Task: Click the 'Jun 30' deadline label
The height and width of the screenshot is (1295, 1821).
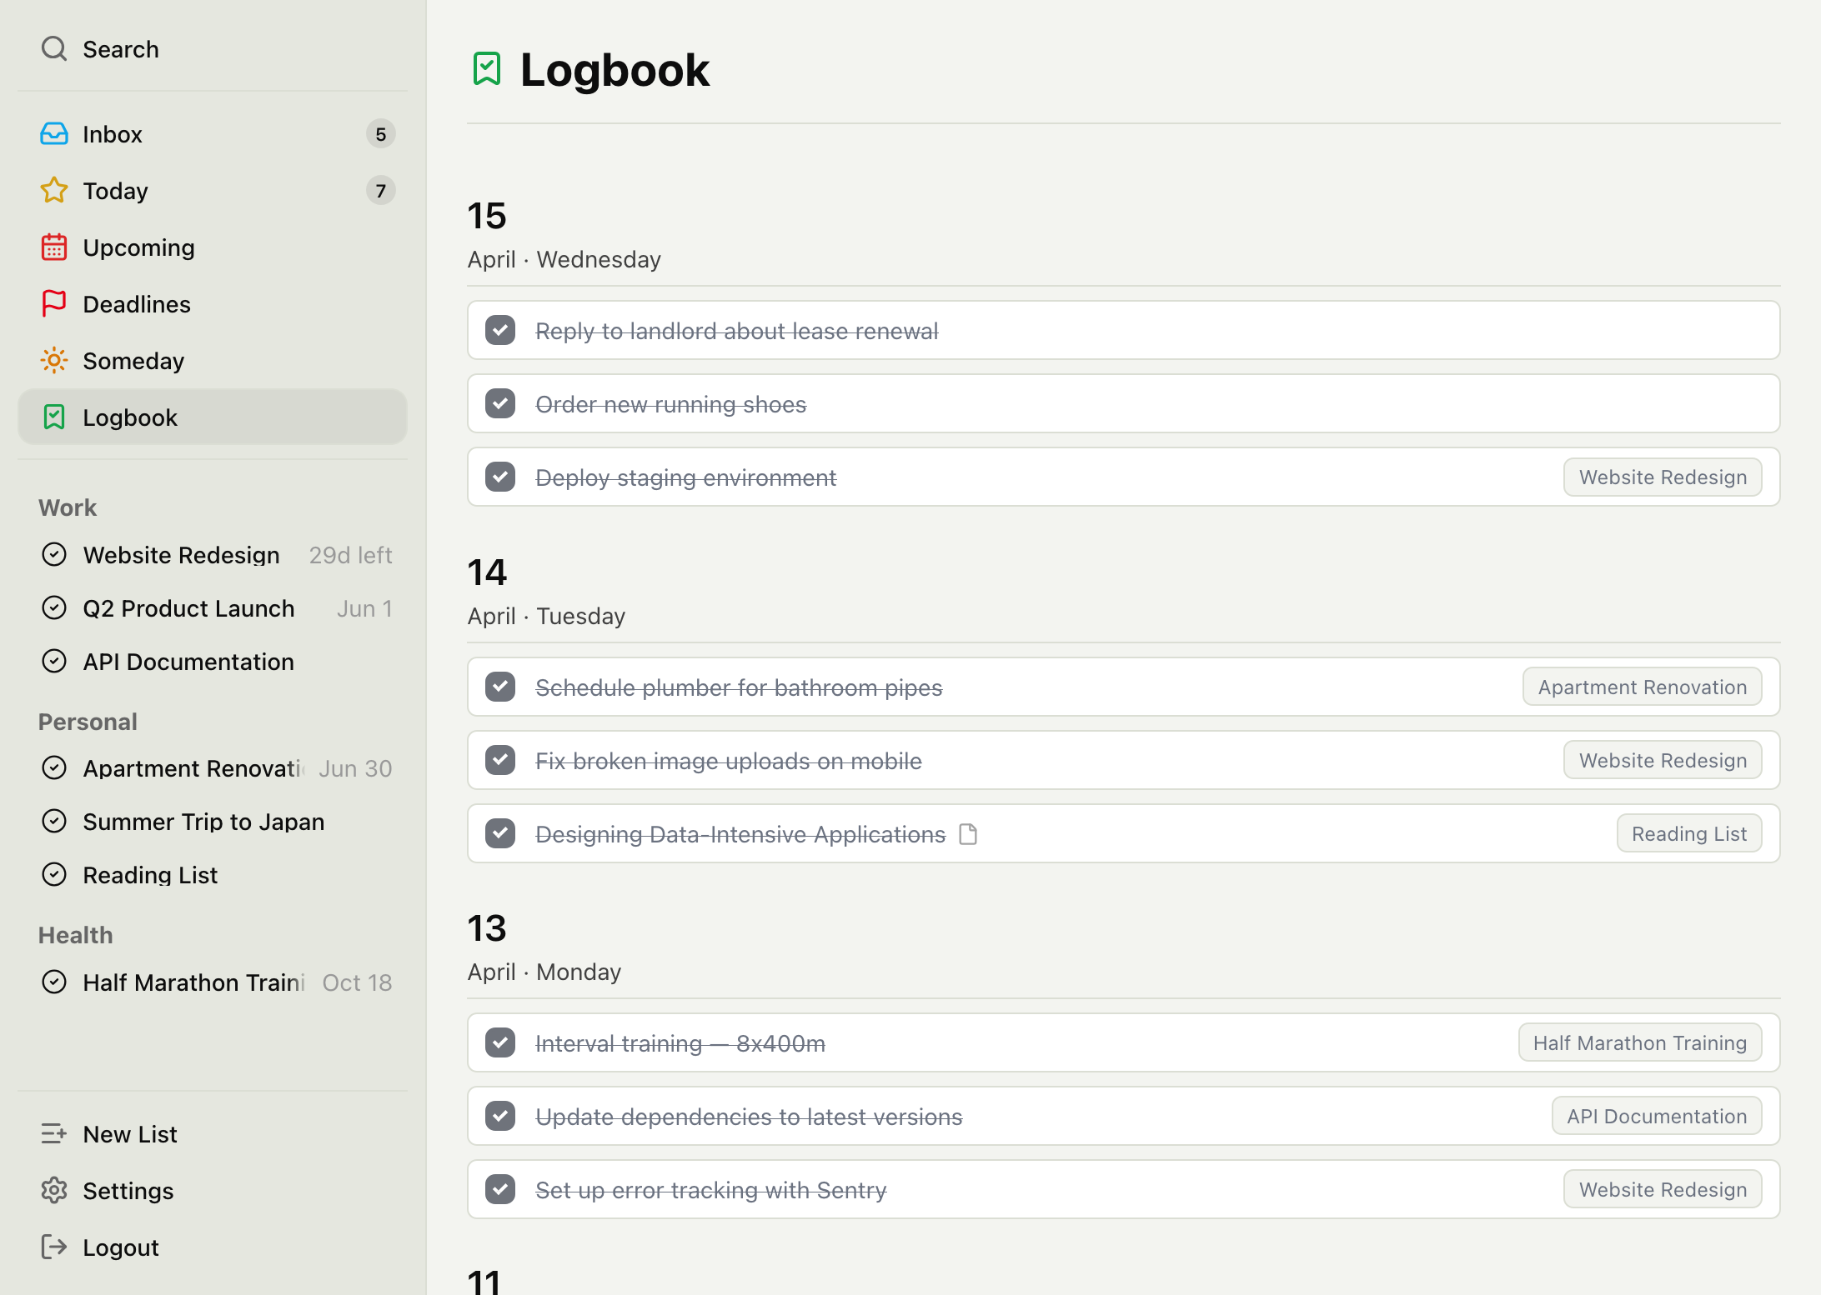Action: tap(355, 768)
